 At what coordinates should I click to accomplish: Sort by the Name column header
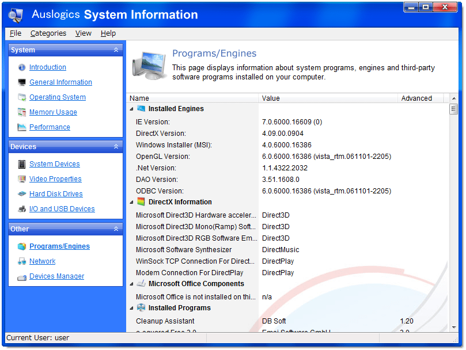192,98
